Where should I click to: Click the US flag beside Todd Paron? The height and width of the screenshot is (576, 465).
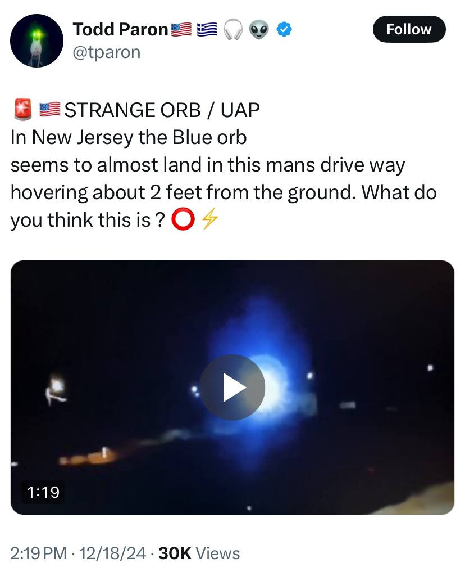181,30
